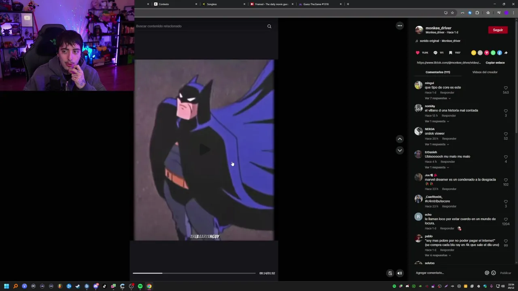Open Windows Start menu
The width and height of the screenshot is (518, 291).
tap(6, 286)
